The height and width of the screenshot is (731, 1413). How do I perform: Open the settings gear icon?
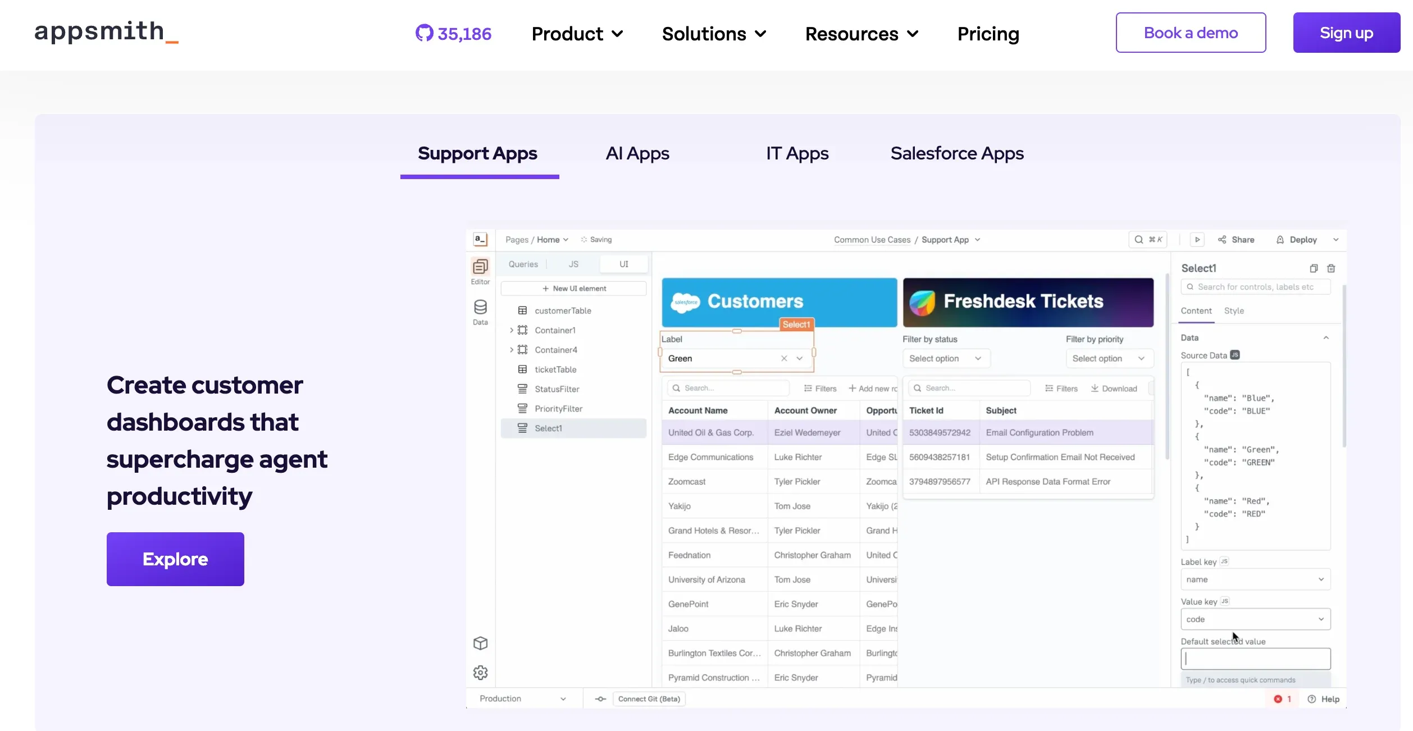480,673
